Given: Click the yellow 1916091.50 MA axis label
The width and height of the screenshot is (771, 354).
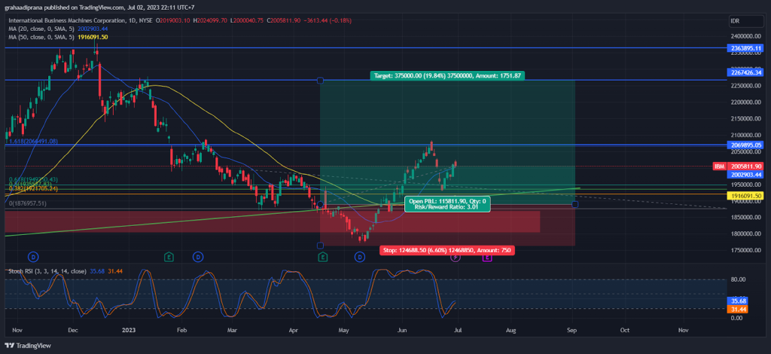Looking at the screenshot, I should (745, 196).
